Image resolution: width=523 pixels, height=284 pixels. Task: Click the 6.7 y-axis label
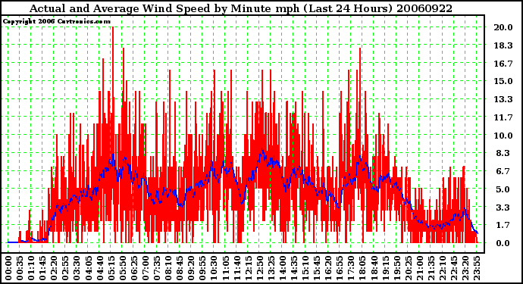click(503, 171)
